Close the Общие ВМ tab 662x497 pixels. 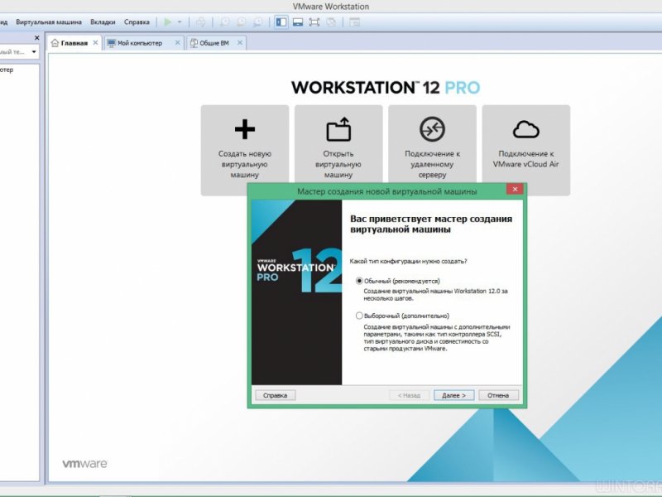click(240, 43)
